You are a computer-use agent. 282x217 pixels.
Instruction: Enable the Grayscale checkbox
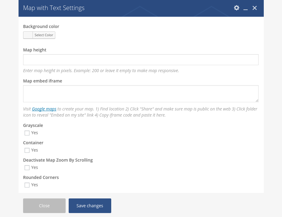(27, 133)
